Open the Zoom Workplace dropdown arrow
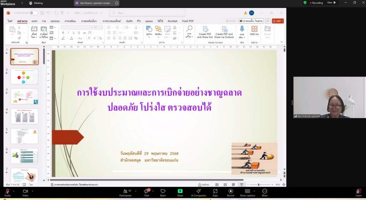Screen dimensions: 366x200 (22, 3)
